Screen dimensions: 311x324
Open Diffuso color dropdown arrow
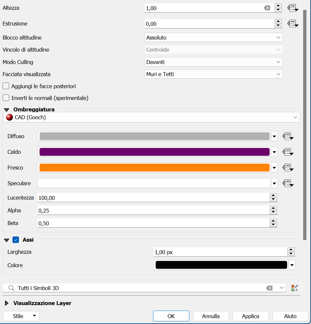pyautogui.click(x=274, y=137)
